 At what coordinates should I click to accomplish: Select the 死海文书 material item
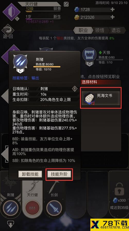coord(101,98)
